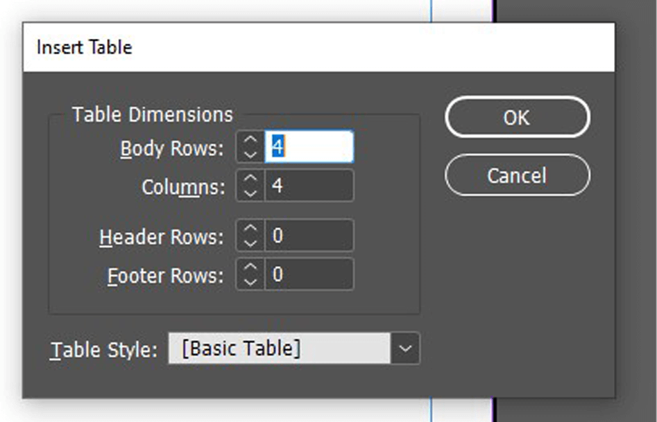Cancel the Insert Table dialog
Viewport: 657px width, 422px height.
[518, 175]
